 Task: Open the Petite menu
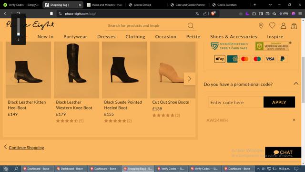193,37
